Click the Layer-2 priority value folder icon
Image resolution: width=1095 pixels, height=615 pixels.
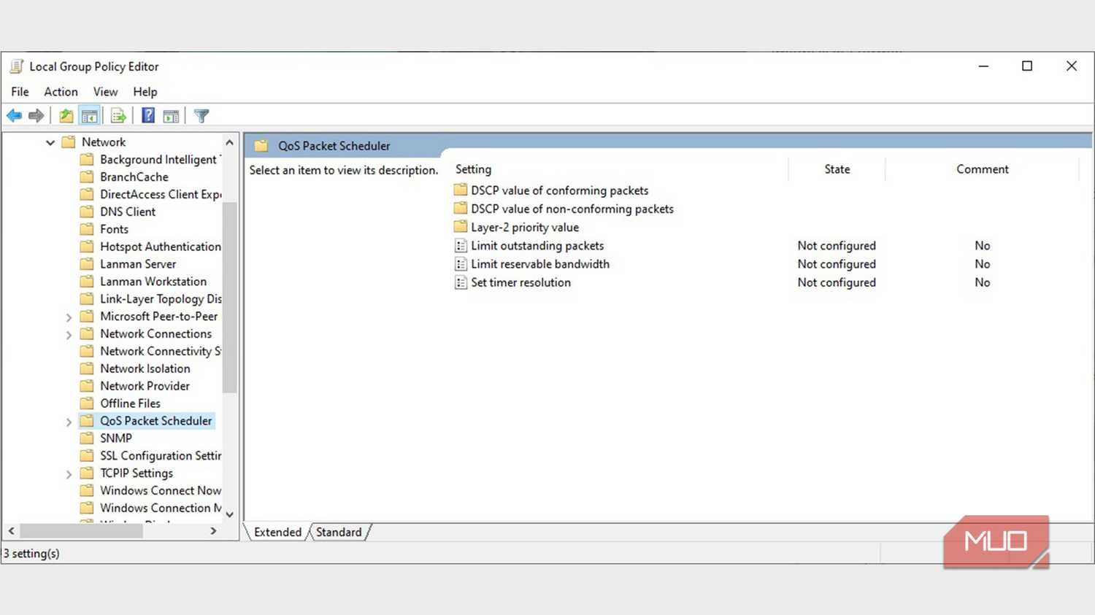461,227
